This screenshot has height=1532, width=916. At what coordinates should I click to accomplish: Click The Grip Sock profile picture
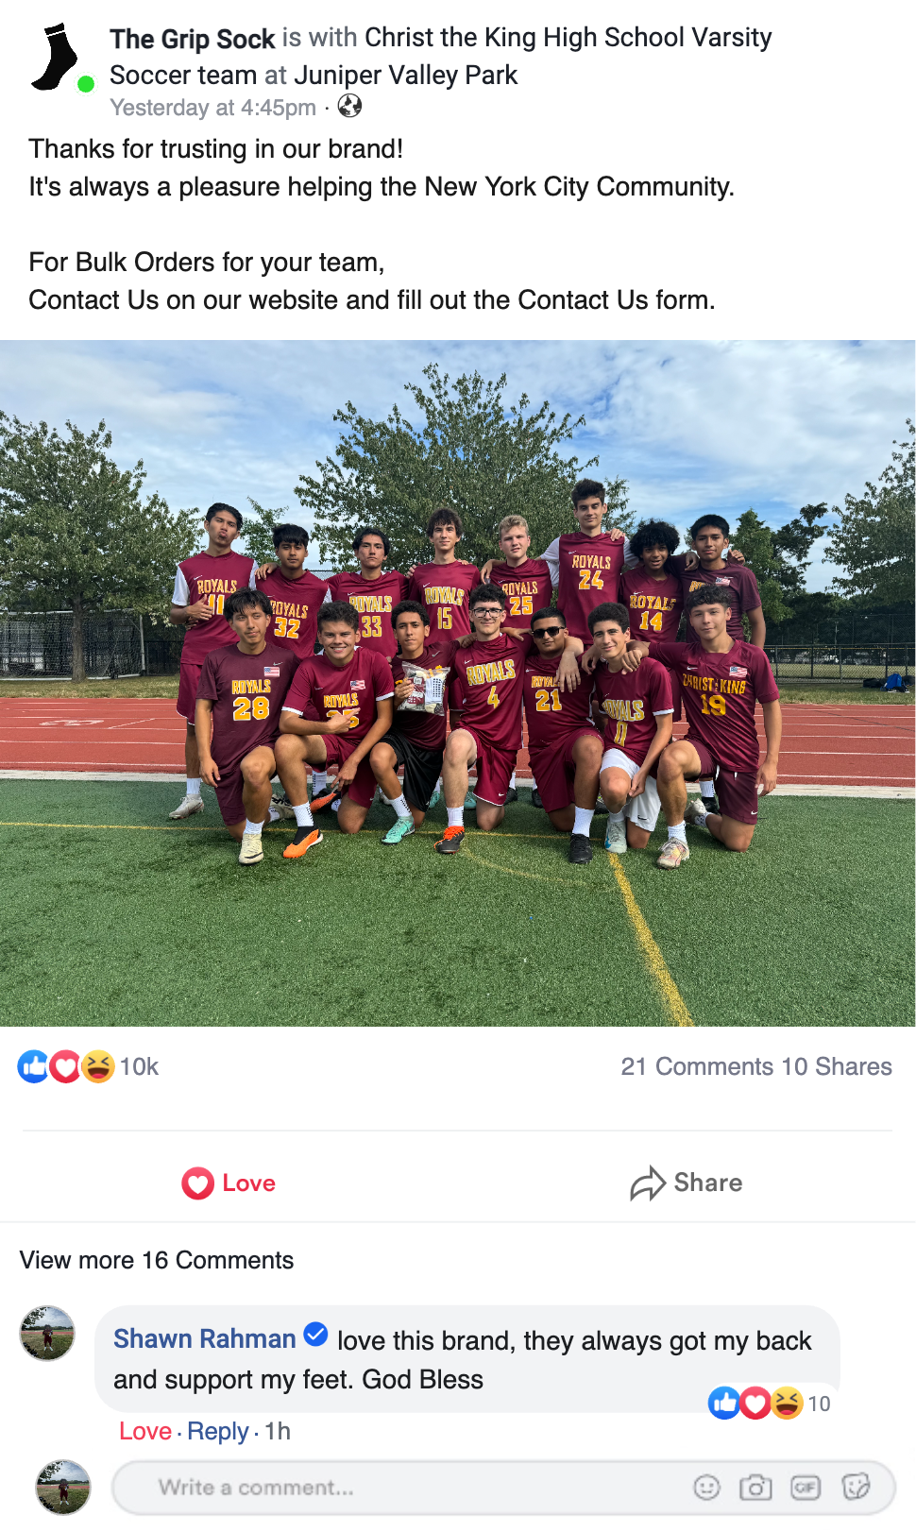pos(56,58)
